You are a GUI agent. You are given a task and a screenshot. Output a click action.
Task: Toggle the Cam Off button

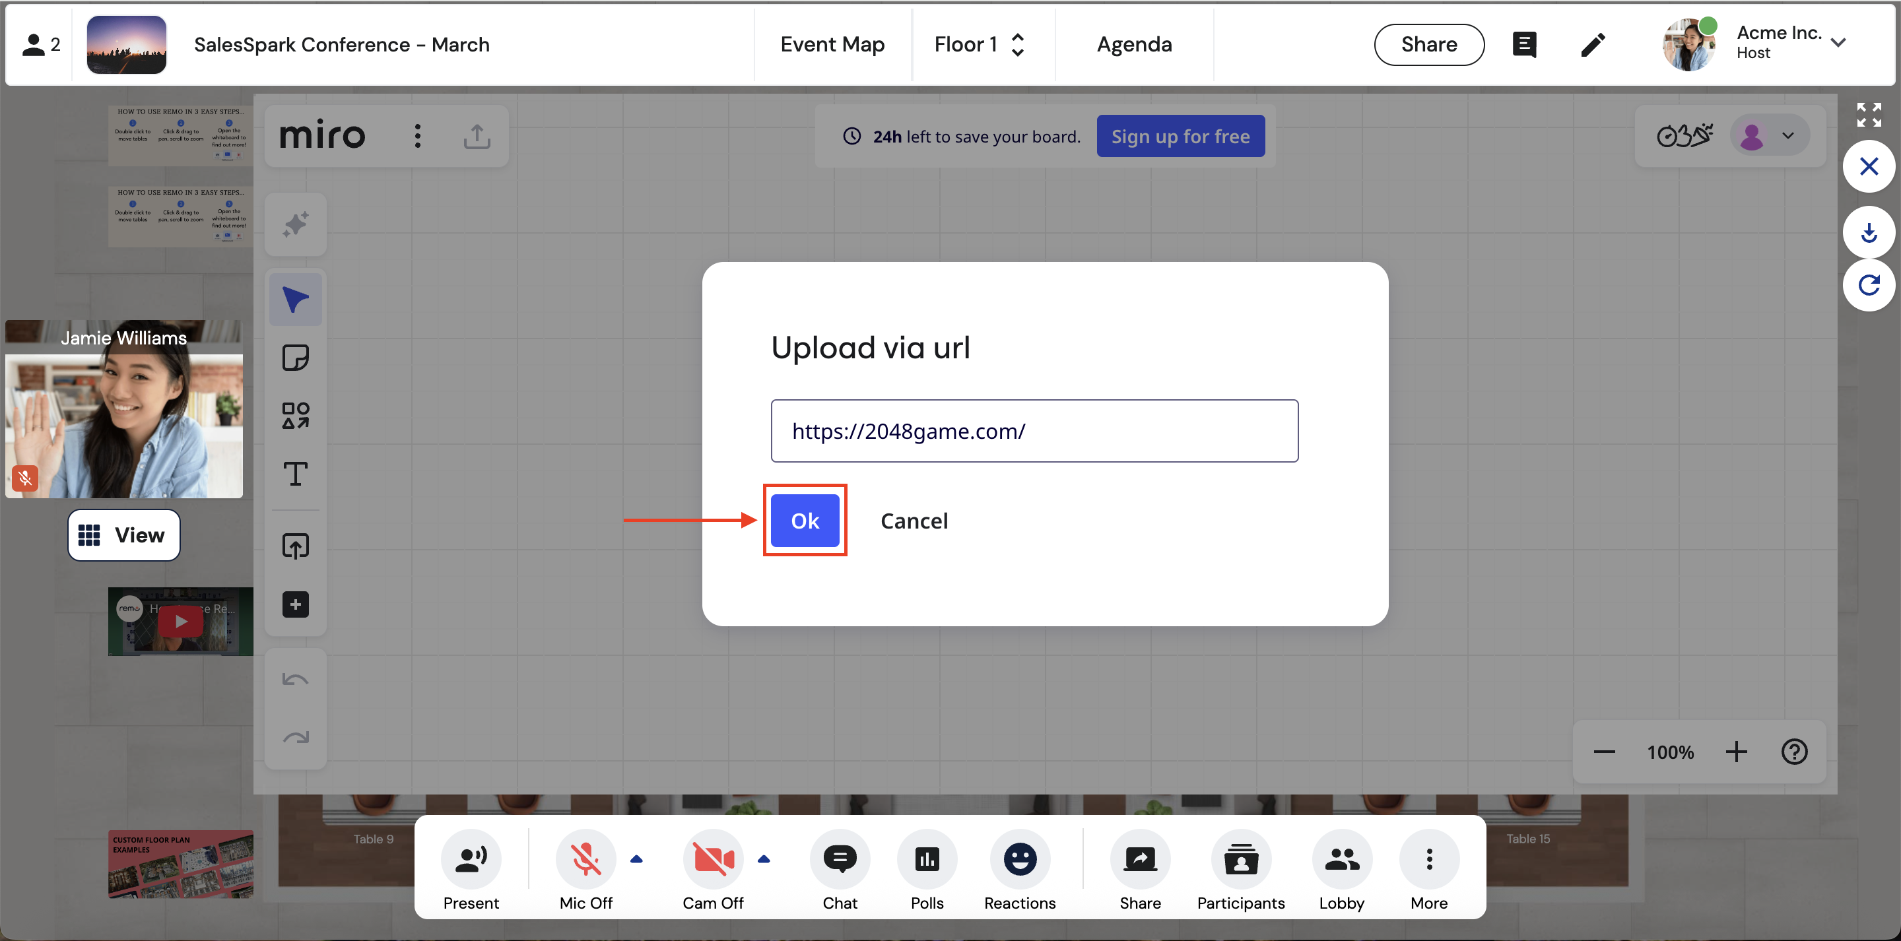(x=712, y=859)
